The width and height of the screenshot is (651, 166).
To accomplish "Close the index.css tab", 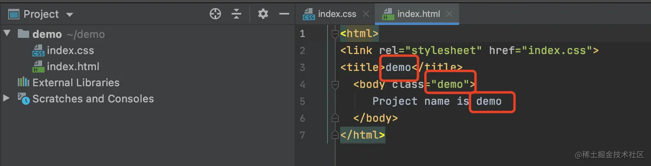I will click(366, 14).
